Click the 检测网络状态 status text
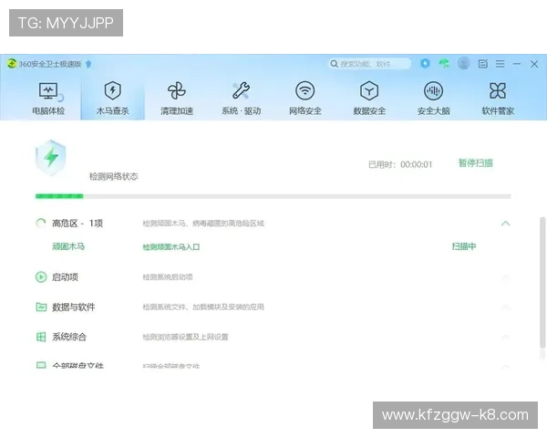 point(114,176)
